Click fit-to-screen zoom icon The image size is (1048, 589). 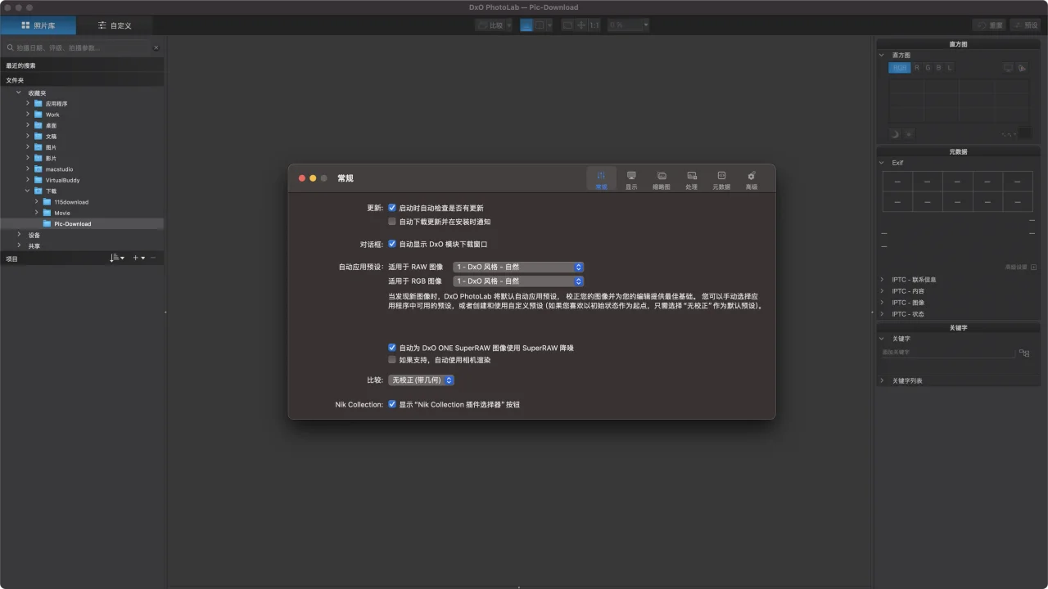pyautogui.click(x=567, y=25)
